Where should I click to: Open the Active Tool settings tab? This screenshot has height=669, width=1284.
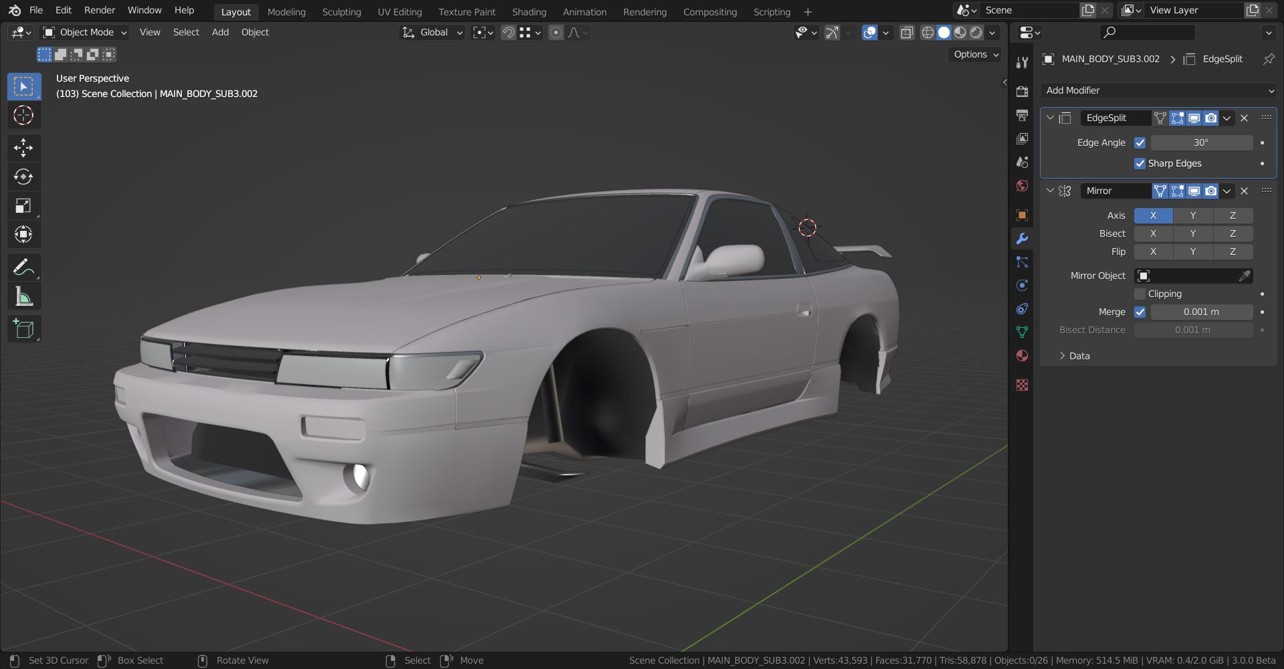[1022, 62]
